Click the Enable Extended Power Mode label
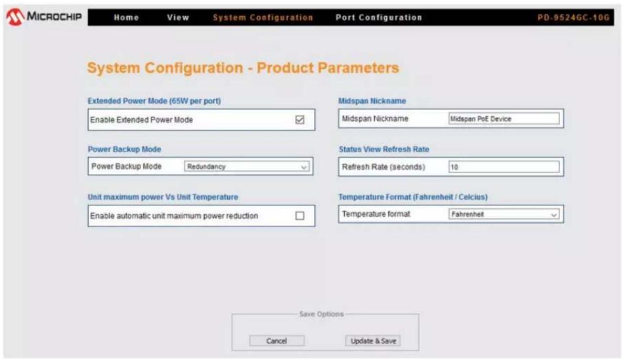 tap(142, 120)
